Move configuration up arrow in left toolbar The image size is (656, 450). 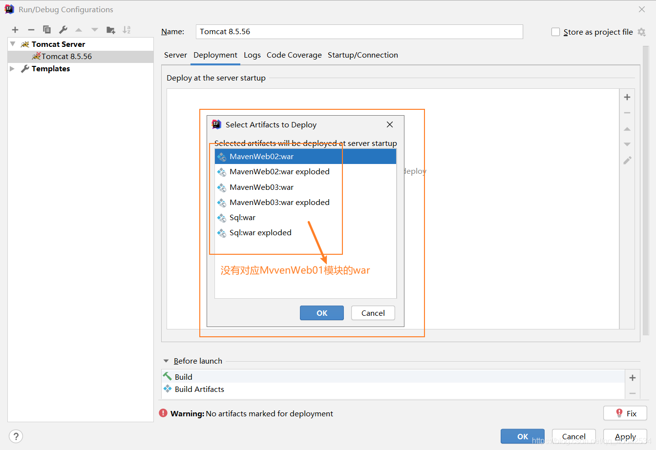tap(79, 30)
